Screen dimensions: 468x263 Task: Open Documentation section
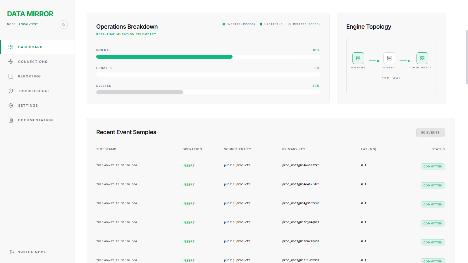pyautogui.click(x=37, y=120)
